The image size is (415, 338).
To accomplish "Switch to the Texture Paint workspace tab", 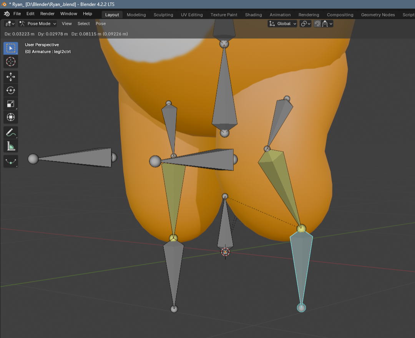I will point(224,15).
